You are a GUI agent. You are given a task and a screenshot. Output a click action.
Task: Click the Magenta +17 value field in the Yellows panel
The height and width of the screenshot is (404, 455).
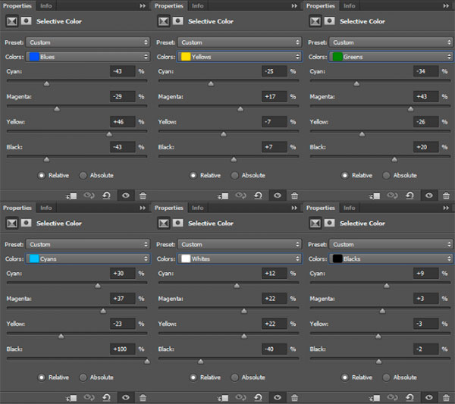click(275, 96)
